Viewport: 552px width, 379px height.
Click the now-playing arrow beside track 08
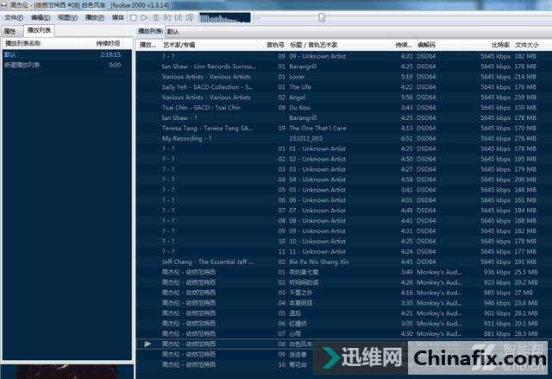[147, 344]
